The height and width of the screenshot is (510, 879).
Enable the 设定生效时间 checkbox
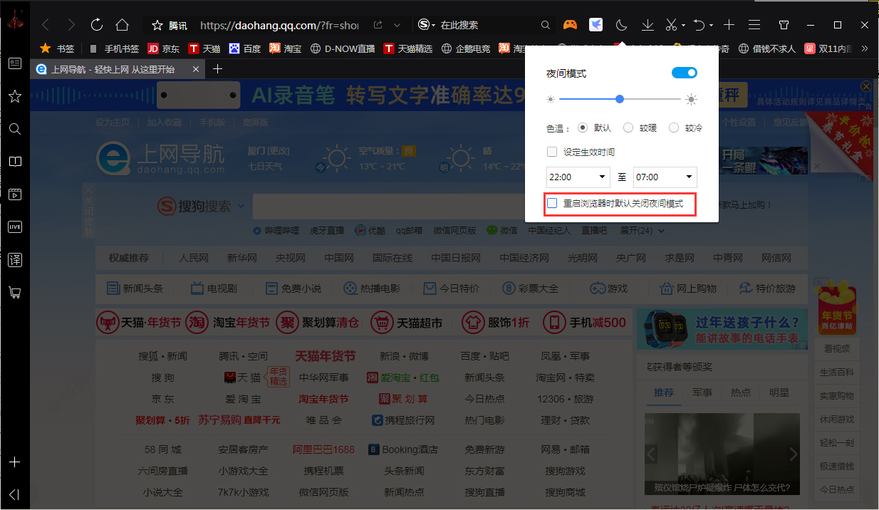(552, 152)
